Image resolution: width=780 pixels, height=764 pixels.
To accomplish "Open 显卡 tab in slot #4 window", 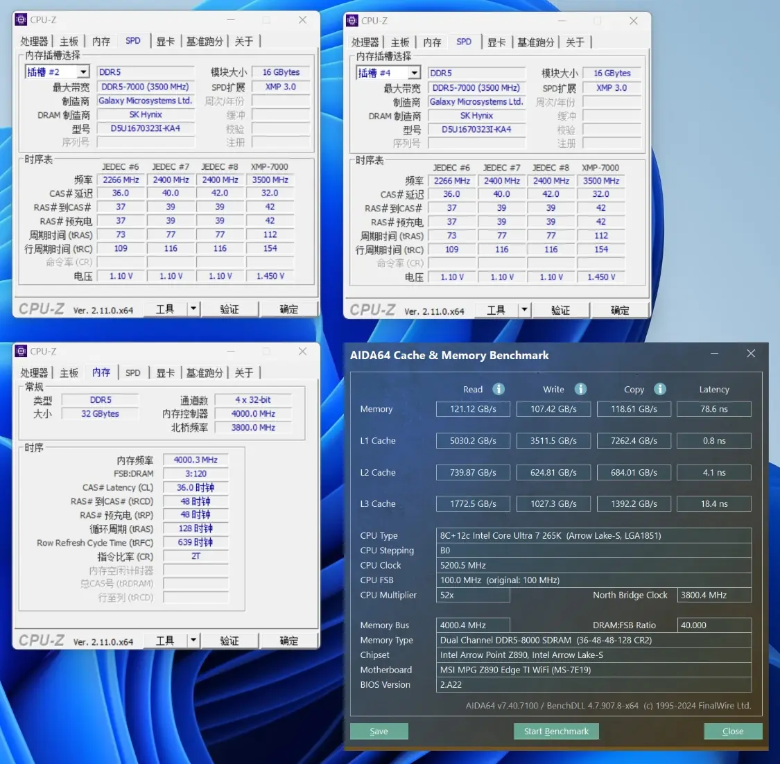I will click(496, 42).
